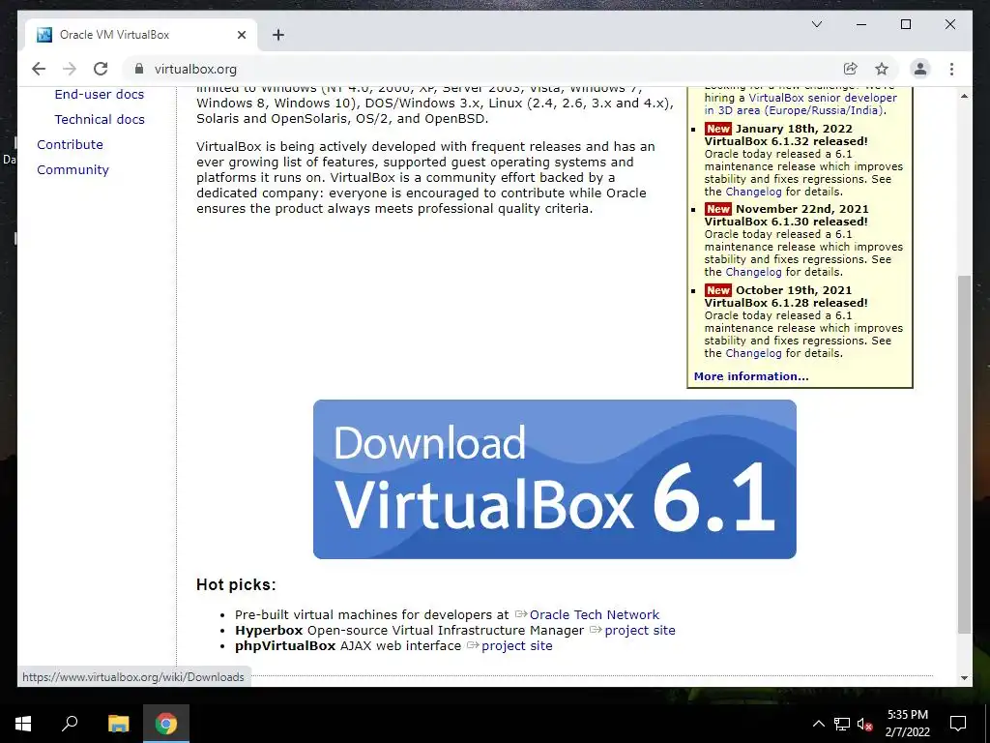Click New badge beside October 19th, 2021
This screenshot has width=990, height=743.
pos(718,290)
